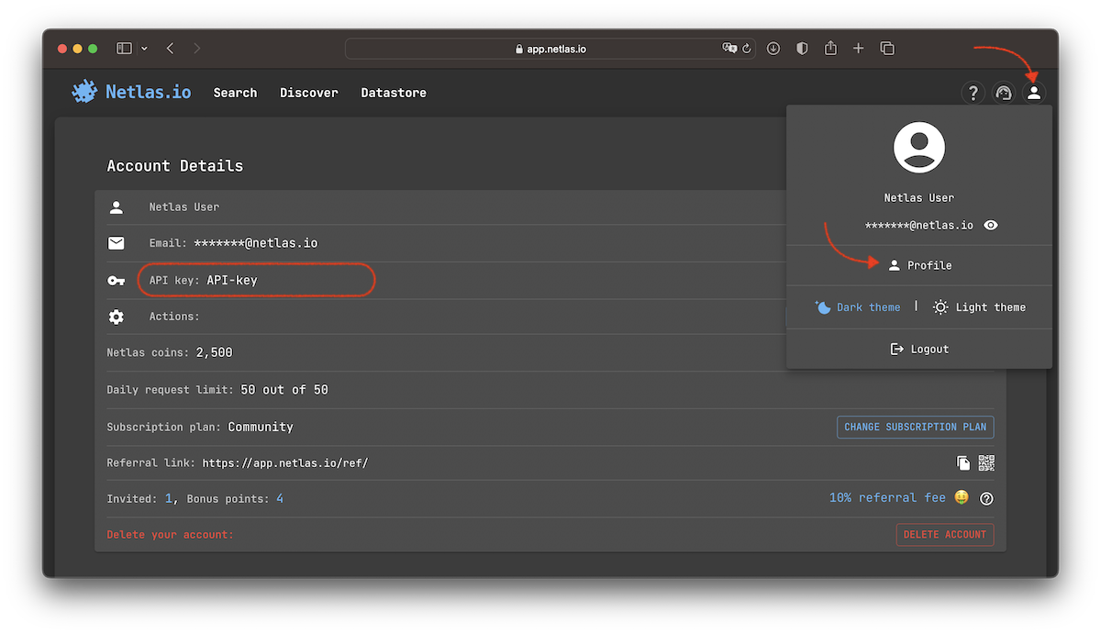
Task: Open the Safari downloads dropdown
Action: click(x=773, y=48)
